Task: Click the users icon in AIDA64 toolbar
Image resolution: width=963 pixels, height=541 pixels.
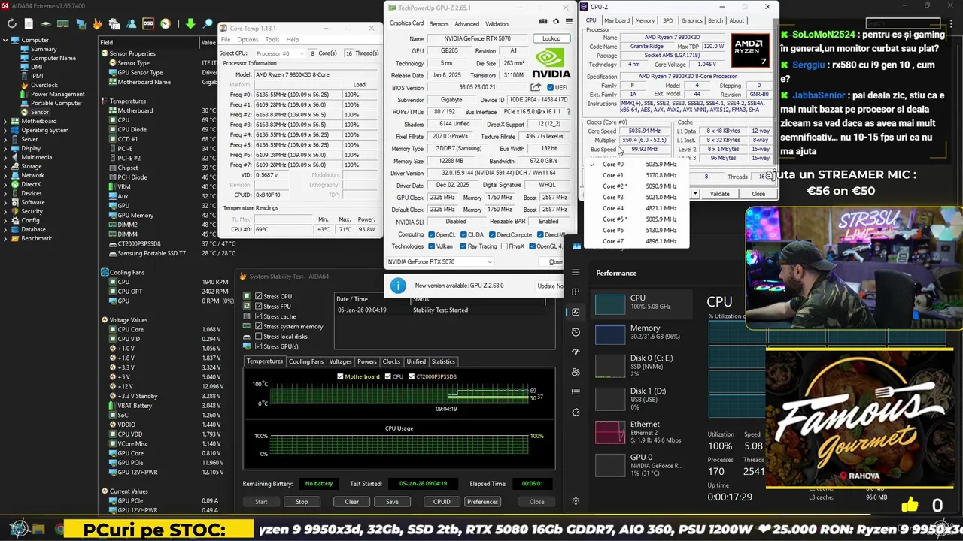Action: pos(131,24)
